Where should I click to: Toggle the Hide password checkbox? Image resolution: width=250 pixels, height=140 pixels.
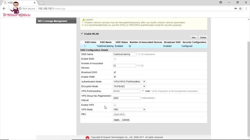(143, 91)
